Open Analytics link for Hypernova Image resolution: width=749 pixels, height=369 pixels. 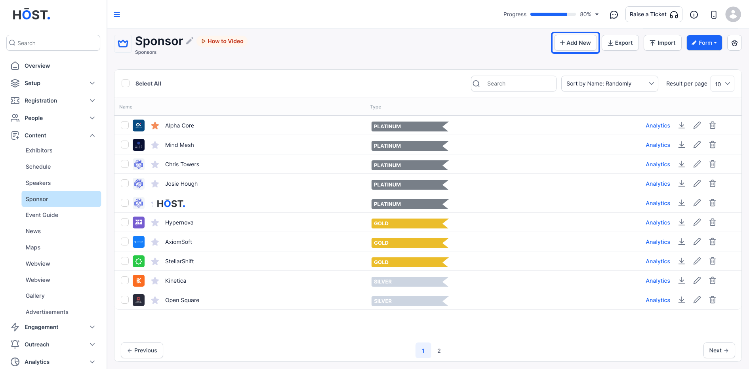tap(658, 223)
